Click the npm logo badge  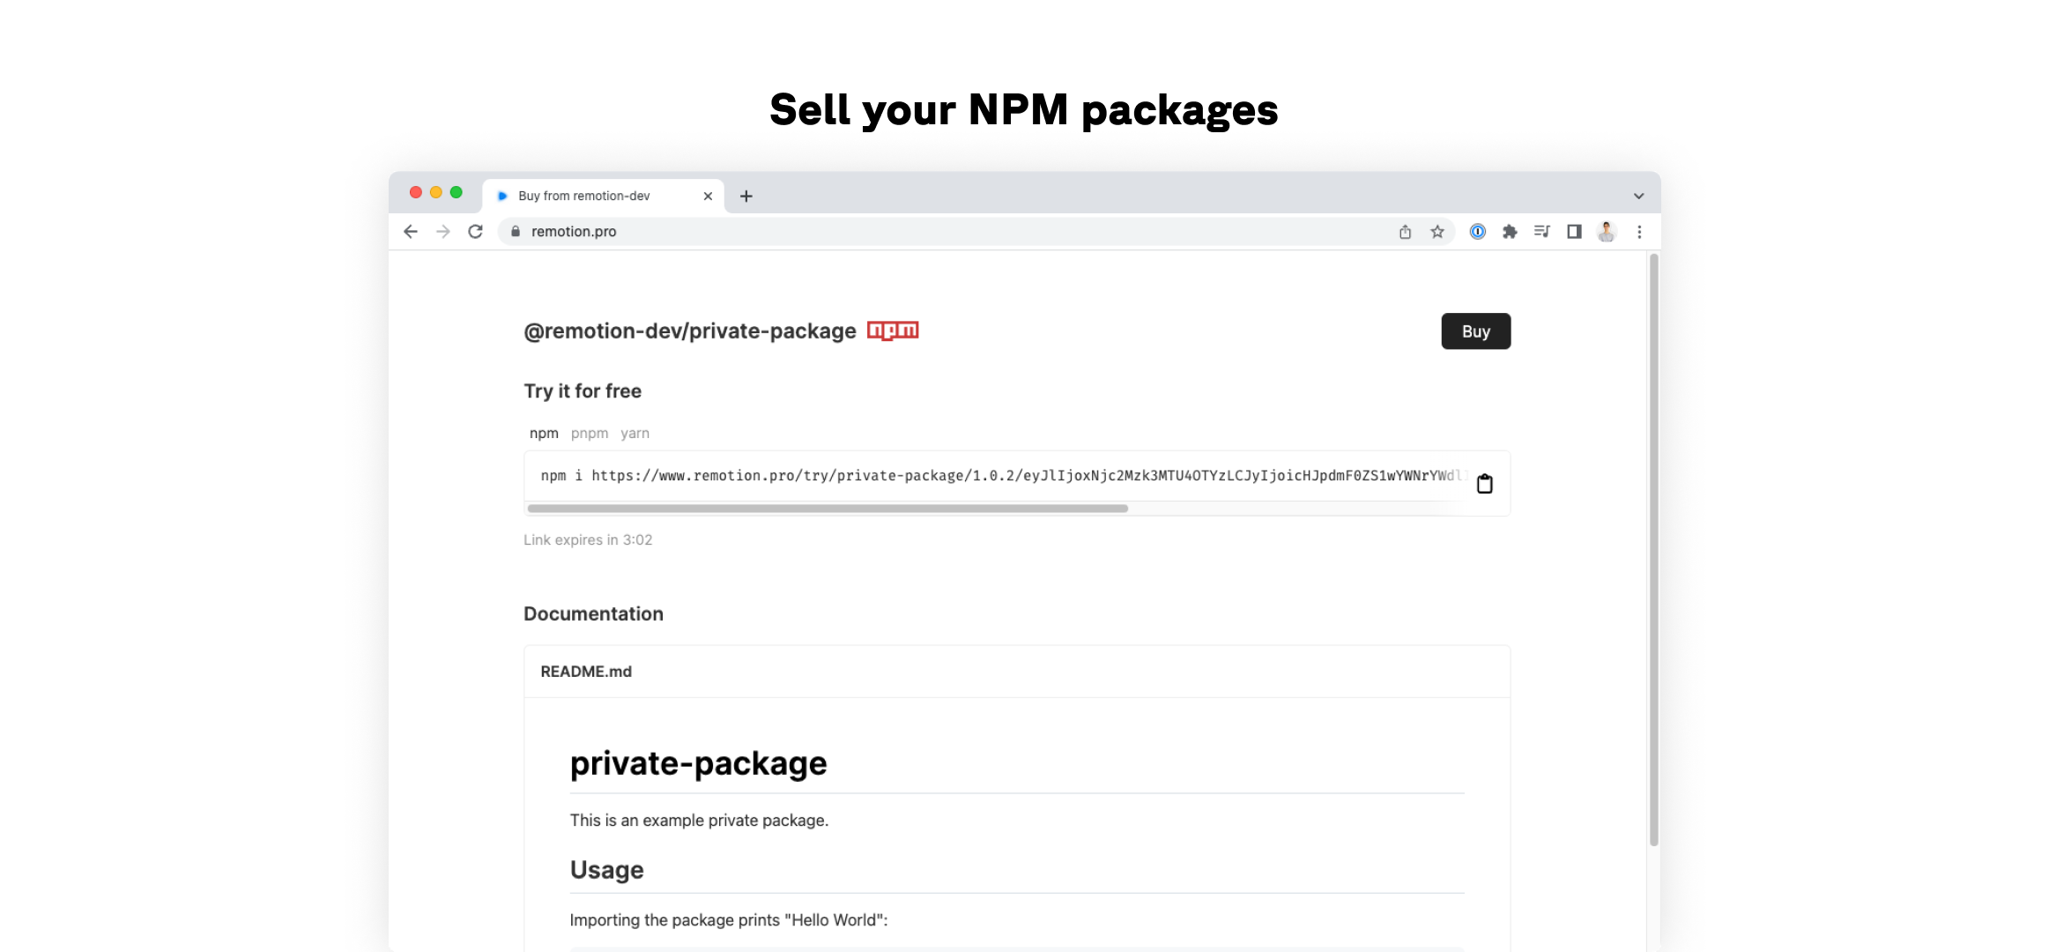(x=893, y=331)
